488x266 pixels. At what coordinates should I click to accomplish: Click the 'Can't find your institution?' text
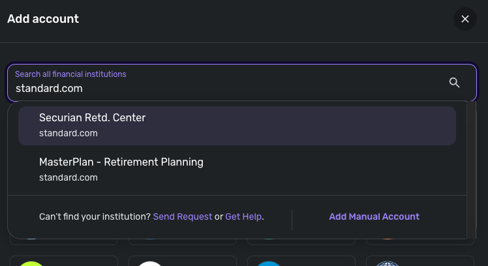(95, 216)
